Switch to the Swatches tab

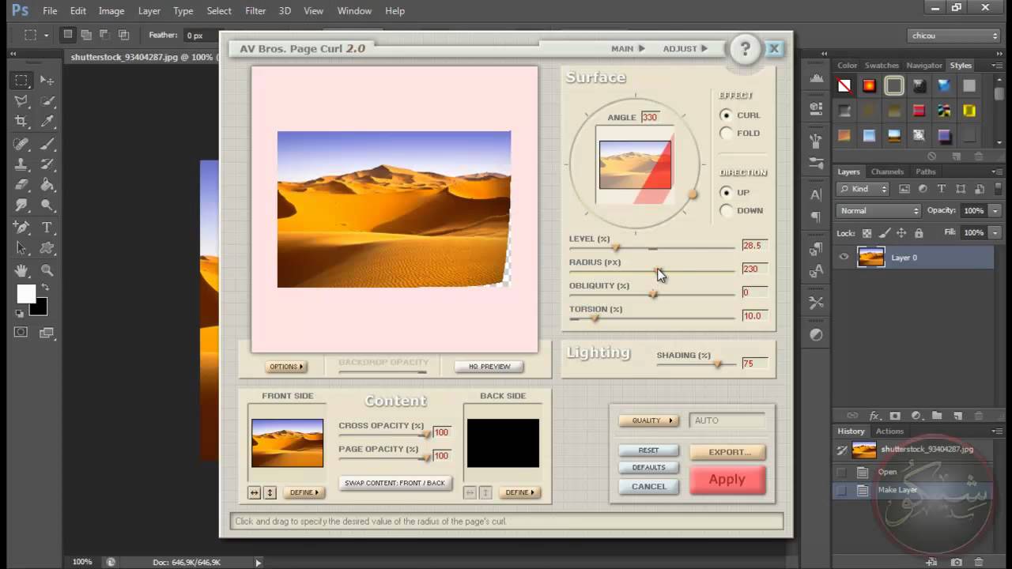882,66
